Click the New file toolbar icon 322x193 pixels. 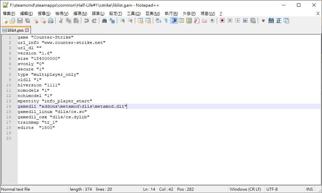point(5,21)
